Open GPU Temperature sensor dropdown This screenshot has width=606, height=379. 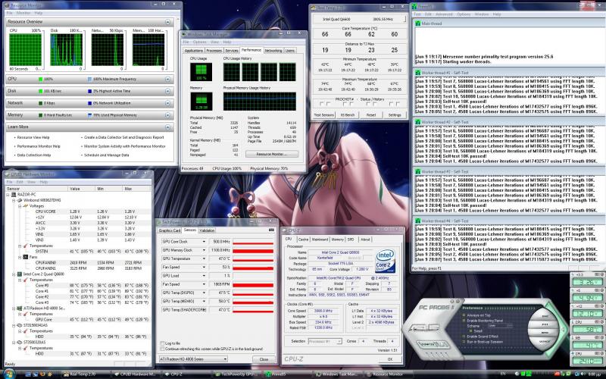point(204,258)
